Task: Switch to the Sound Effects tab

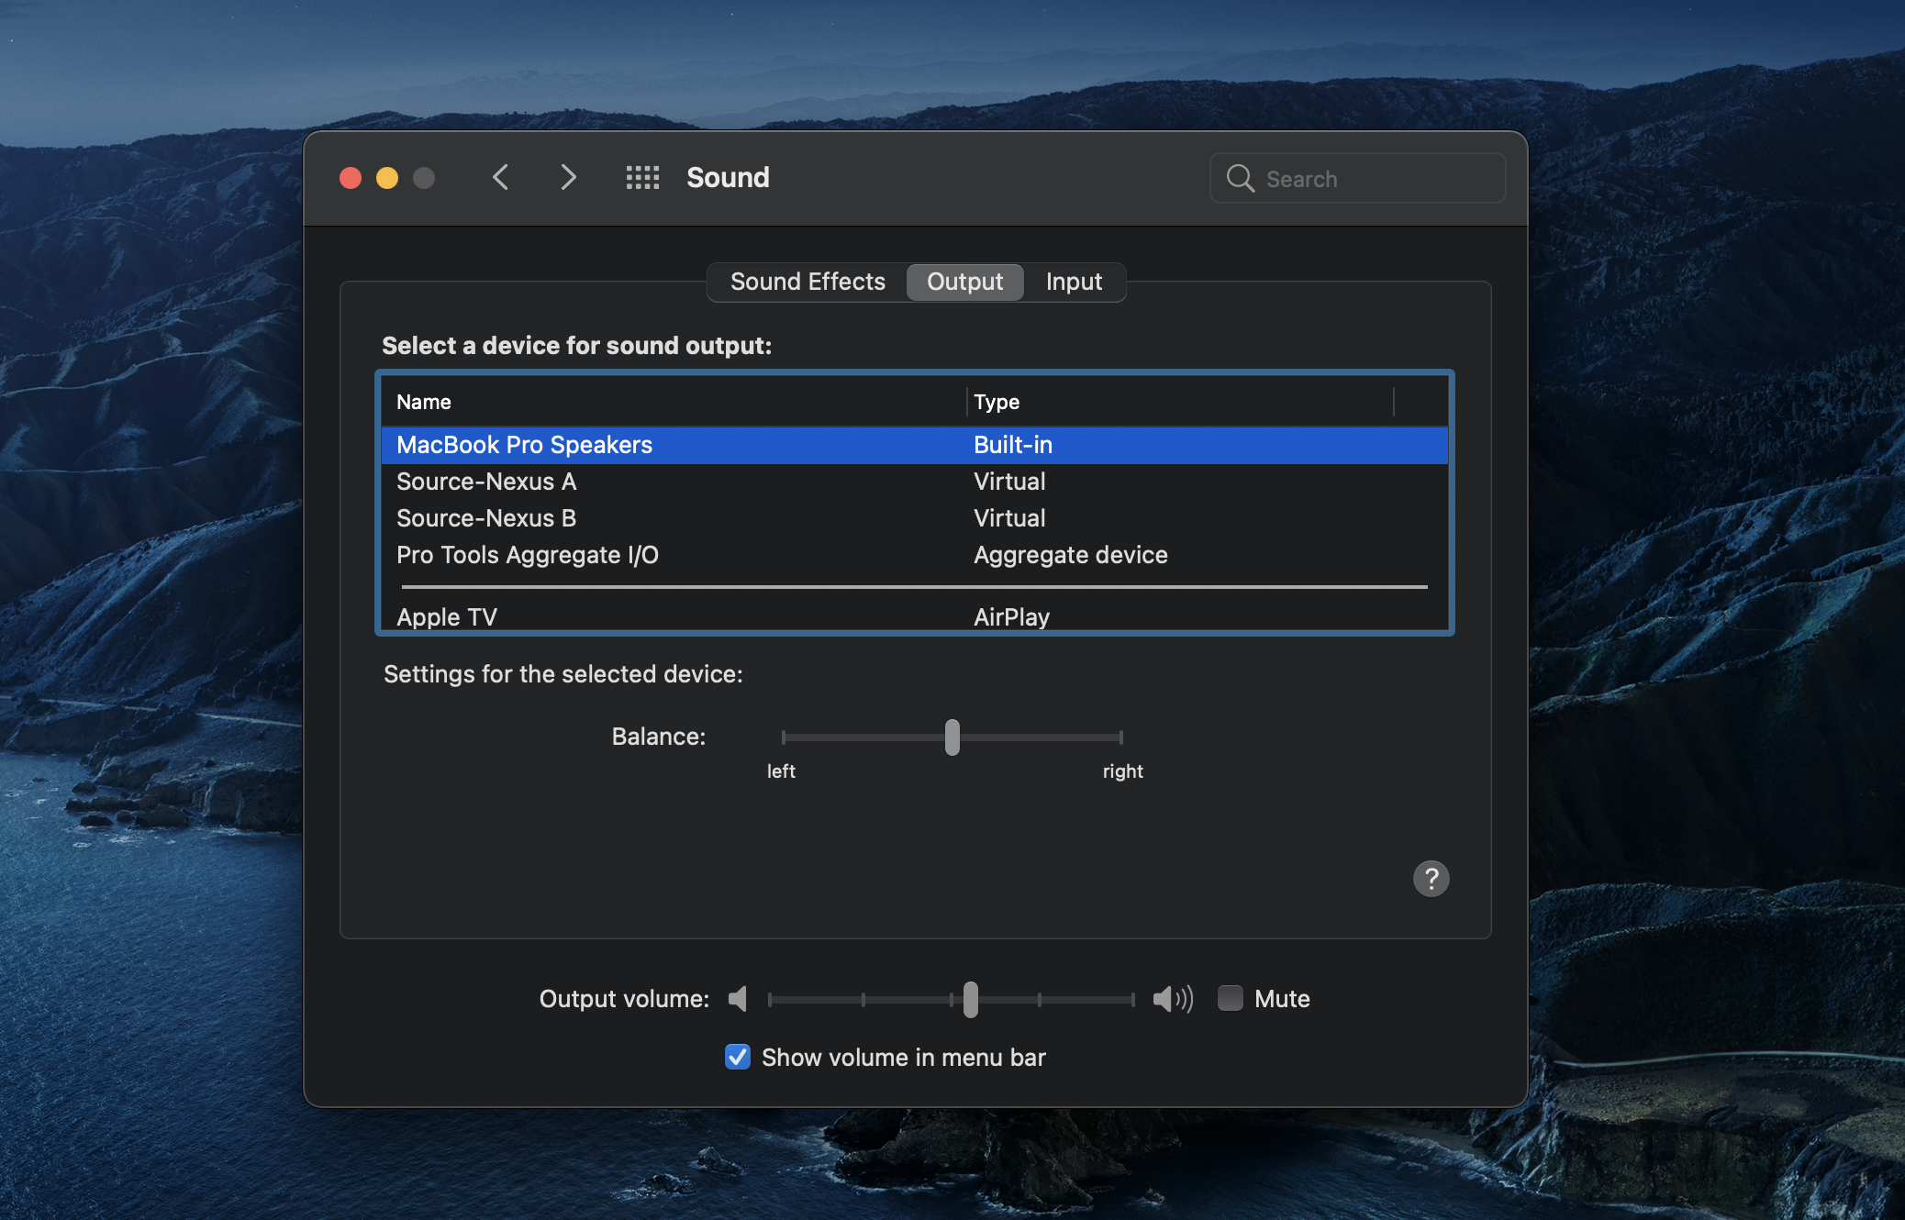Action: 808,282
